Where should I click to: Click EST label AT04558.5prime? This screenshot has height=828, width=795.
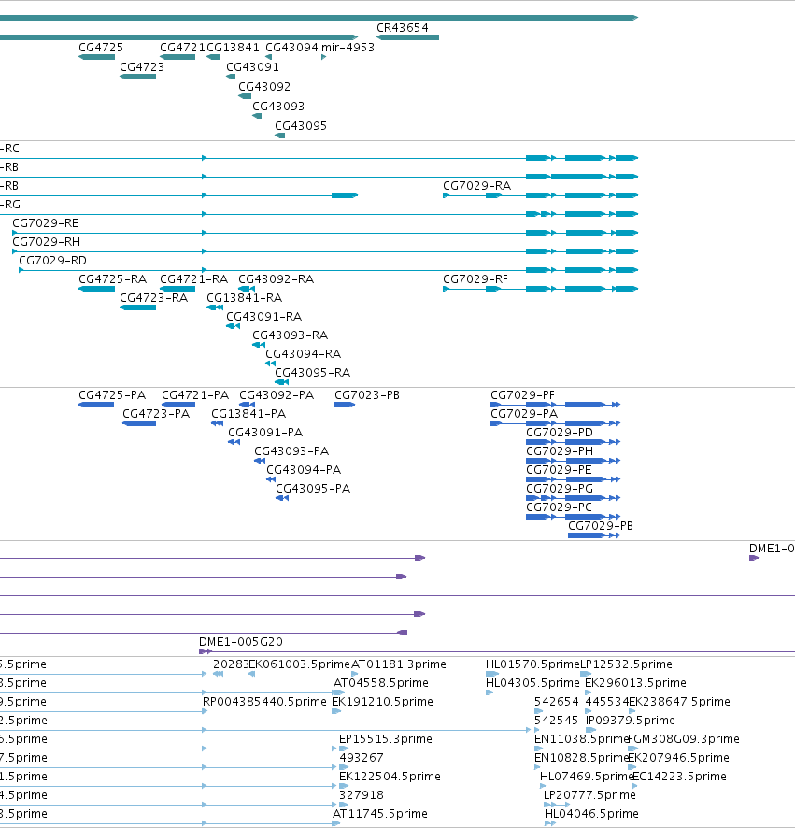coord(380,683)
